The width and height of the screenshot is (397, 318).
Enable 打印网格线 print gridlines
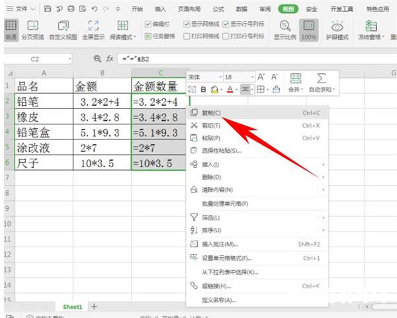[x=187, y=36]
